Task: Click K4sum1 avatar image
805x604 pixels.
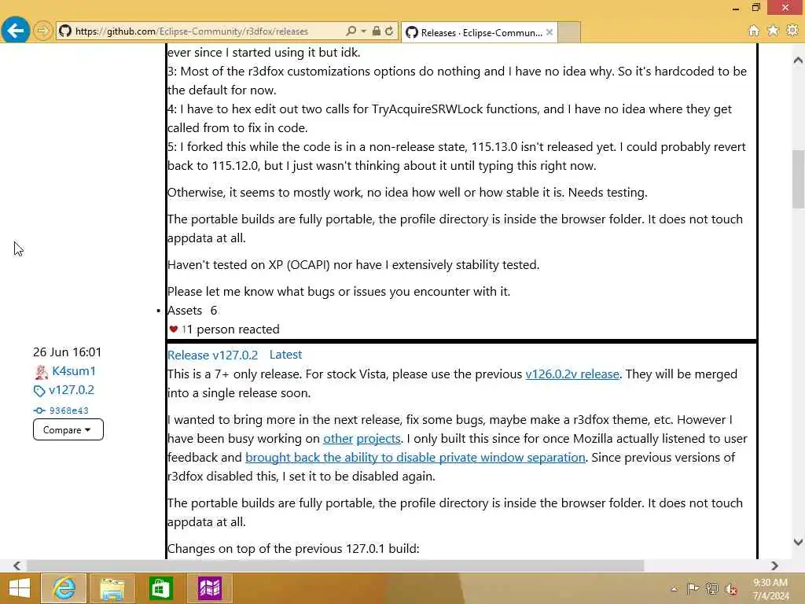Action: tap(41, 372)
